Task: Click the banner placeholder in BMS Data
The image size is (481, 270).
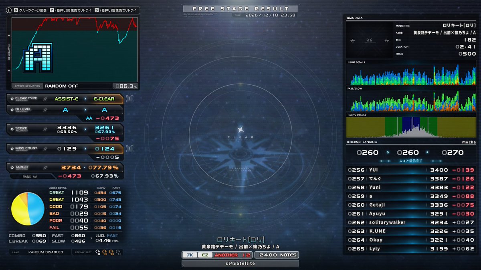Action: [370, 40]
